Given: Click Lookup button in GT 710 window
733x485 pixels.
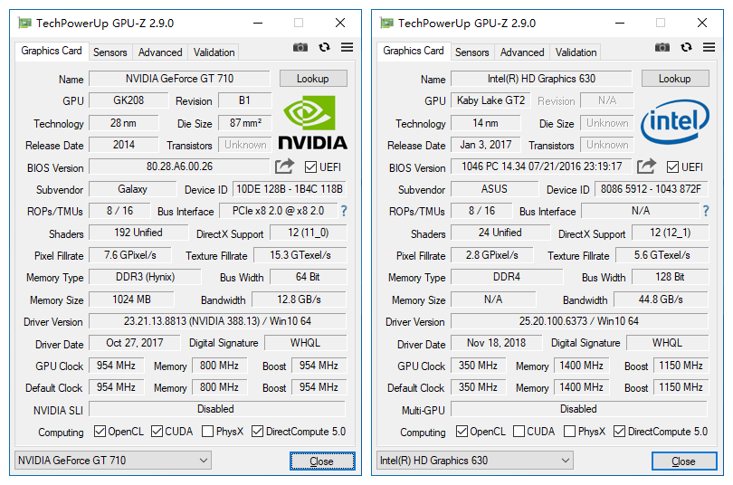Looking at the screenshot, I should [313, 79].
